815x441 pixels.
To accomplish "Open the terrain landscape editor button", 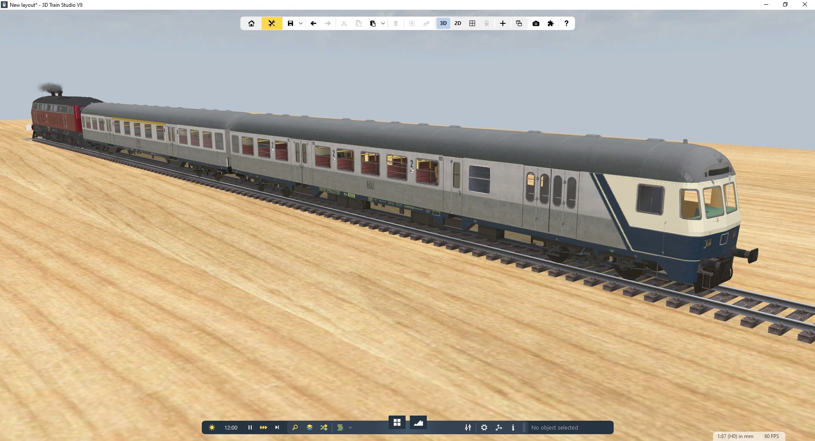I will (418, 422).
